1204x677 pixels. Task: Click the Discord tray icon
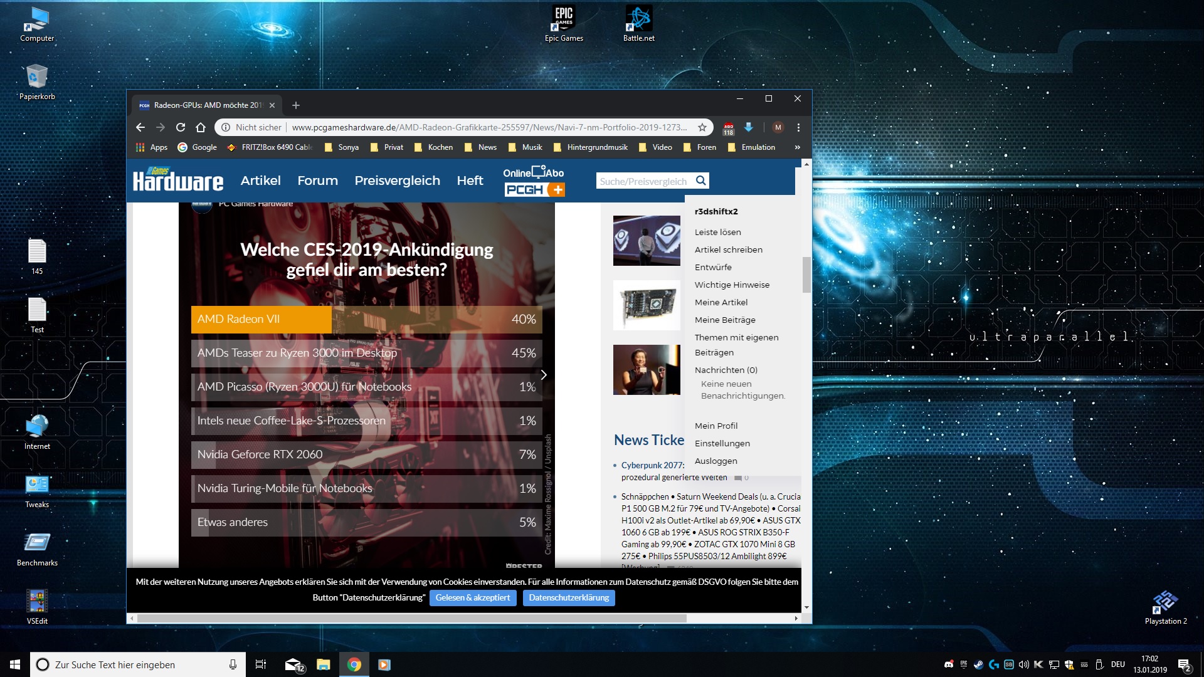[949, 664]
